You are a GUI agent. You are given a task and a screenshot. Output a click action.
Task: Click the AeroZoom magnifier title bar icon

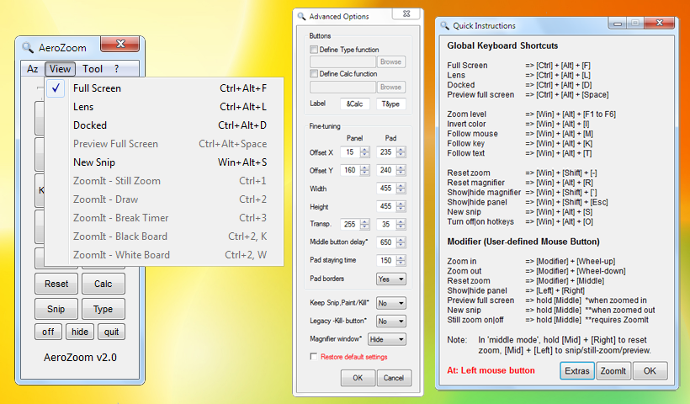point(28,47)
